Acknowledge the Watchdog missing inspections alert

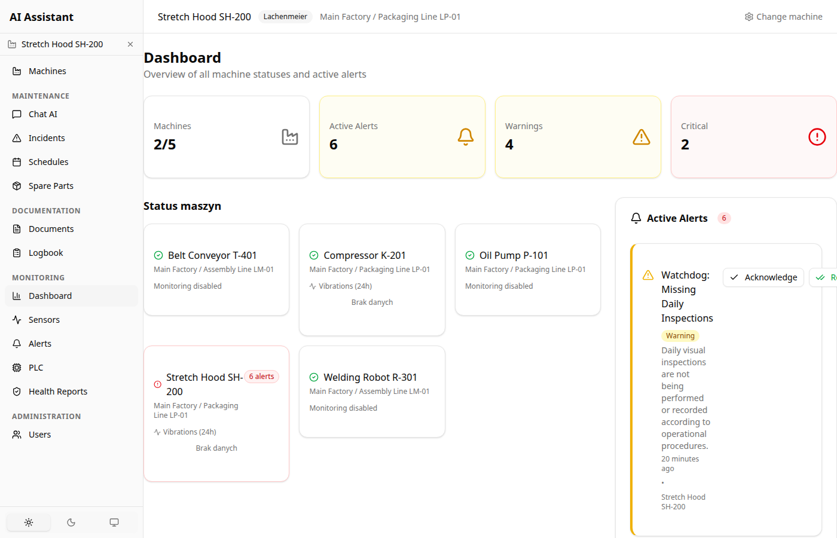763,277
